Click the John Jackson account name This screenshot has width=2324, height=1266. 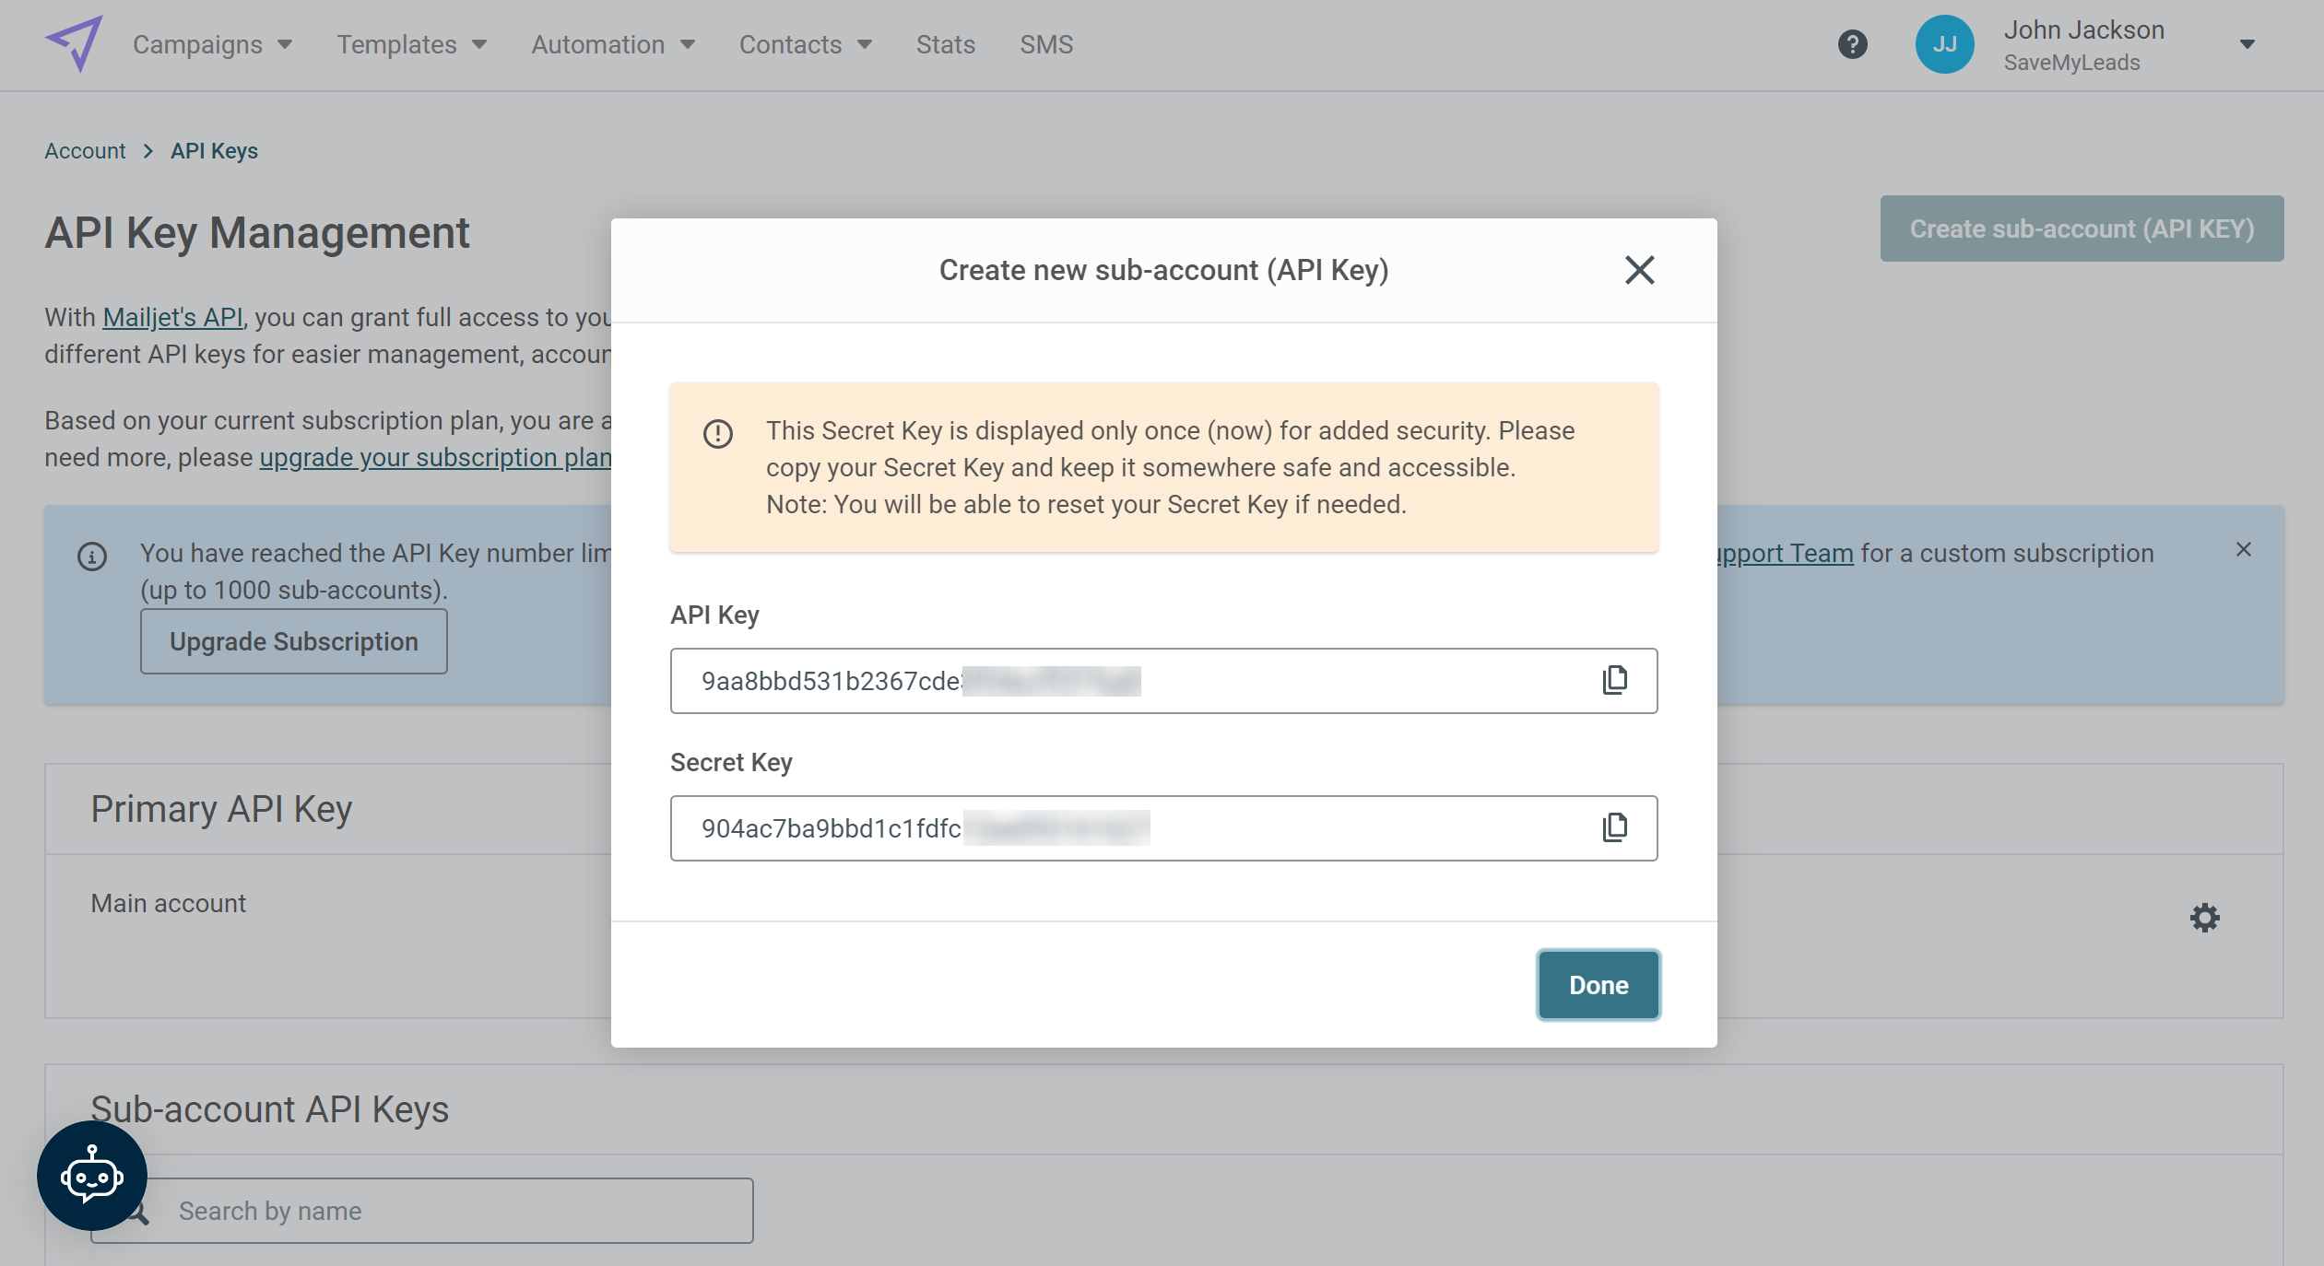(2083, 29)
